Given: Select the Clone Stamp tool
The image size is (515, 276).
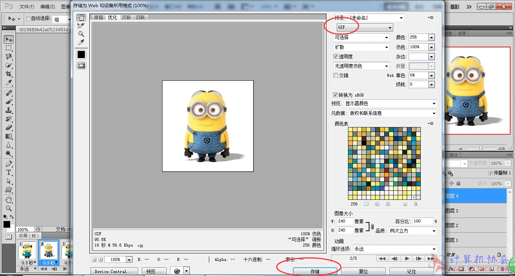Looking at the screenshot, I should pyautogui.click(x=9, y=110).
